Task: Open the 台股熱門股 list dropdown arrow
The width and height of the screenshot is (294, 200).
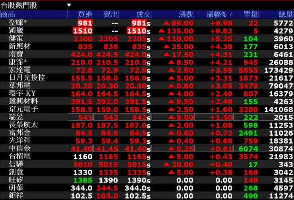Action: pos(69,5)
